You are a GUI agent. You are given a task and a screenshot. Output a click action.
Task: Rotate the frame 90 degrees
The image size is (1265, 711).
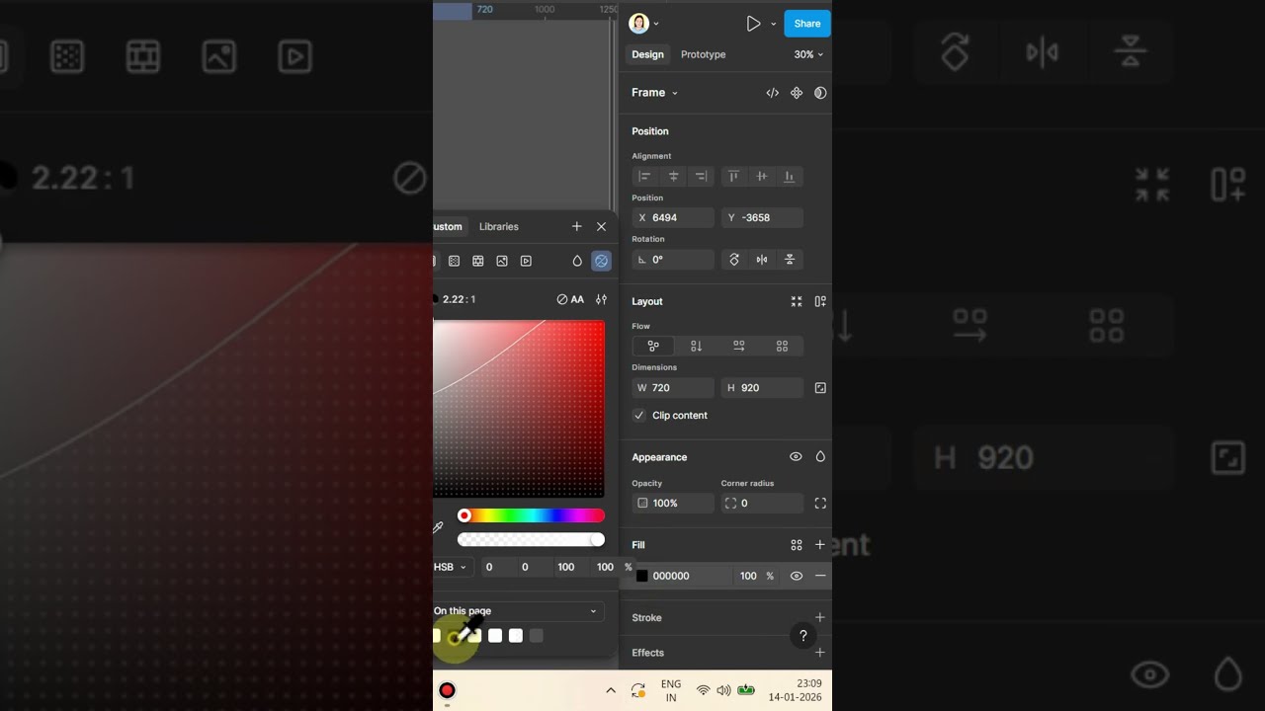[x=734, y=260]
